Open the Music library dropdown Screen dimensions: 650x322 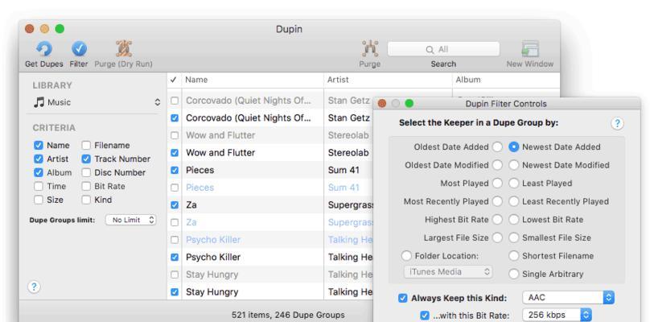(97, 102)
